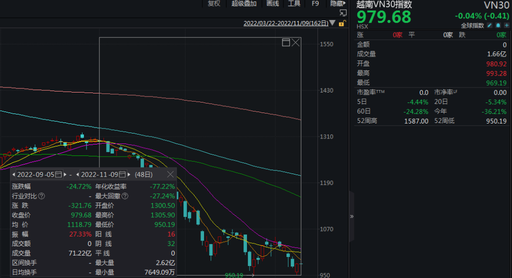Maximize the interval selection box on chart
512x278 pixels.
286,42
